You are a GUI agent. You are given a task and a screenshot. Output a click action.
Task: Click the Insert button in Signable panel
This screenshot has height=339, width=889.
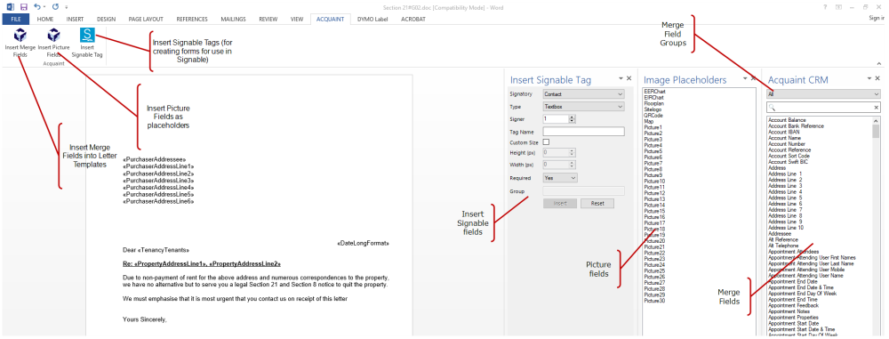point(560,203)
